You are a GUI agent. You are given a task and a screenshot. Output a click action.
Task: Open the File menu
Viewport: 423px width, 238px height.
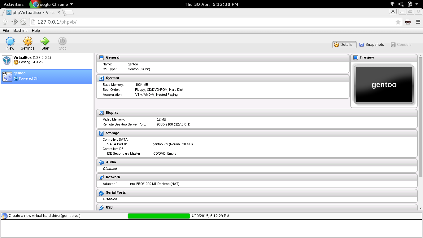[x=6, y=31]
